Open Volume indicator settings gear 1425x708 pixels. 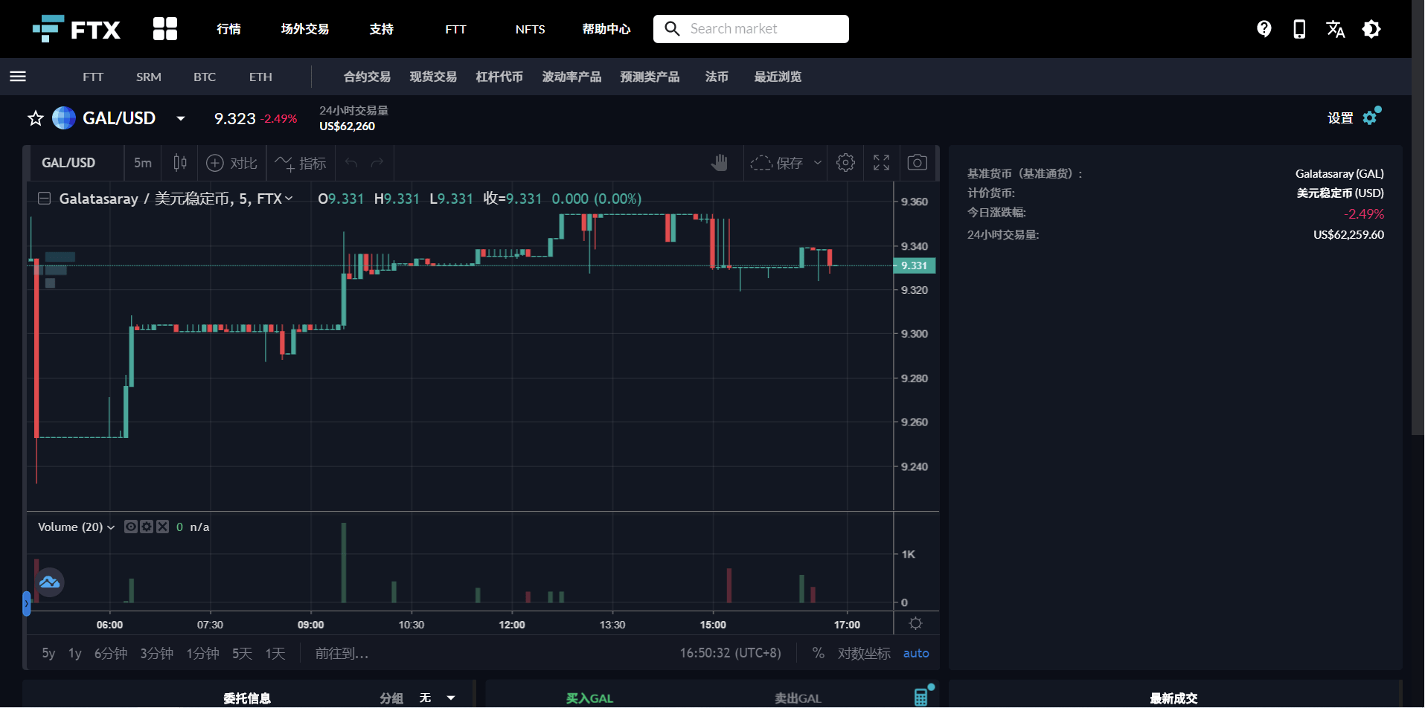pyautogui.click(x=147, y=527)
